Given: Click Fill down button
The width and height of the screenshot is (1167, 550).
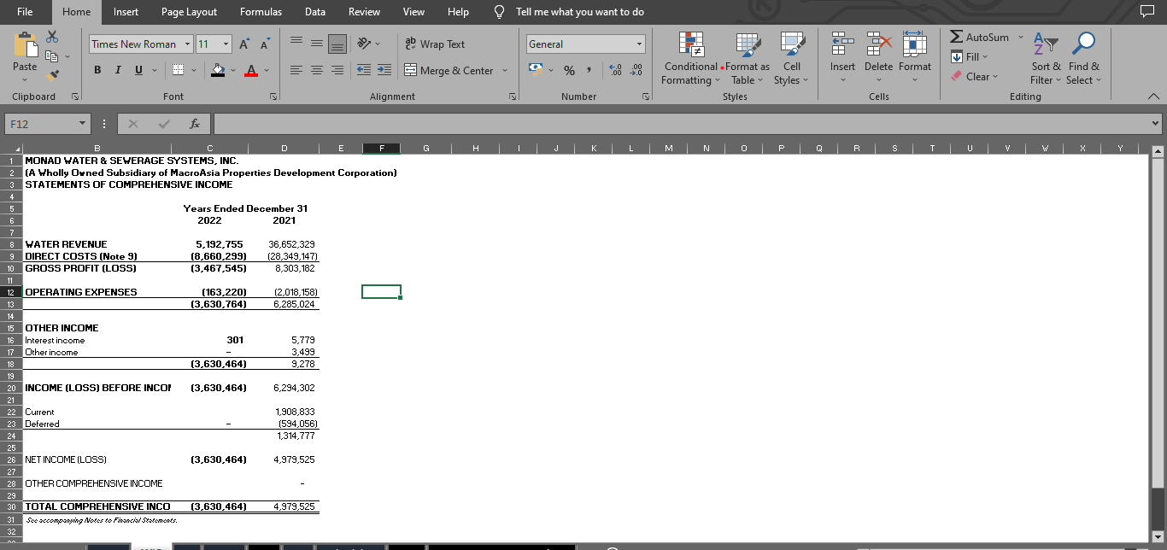Looking at the screenshot, I should [969, 57].
